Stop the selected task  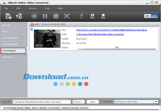tap(56, 16)
